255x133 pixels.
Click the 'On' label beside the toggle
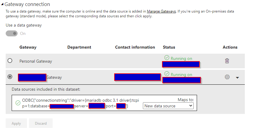coord(23,34)
